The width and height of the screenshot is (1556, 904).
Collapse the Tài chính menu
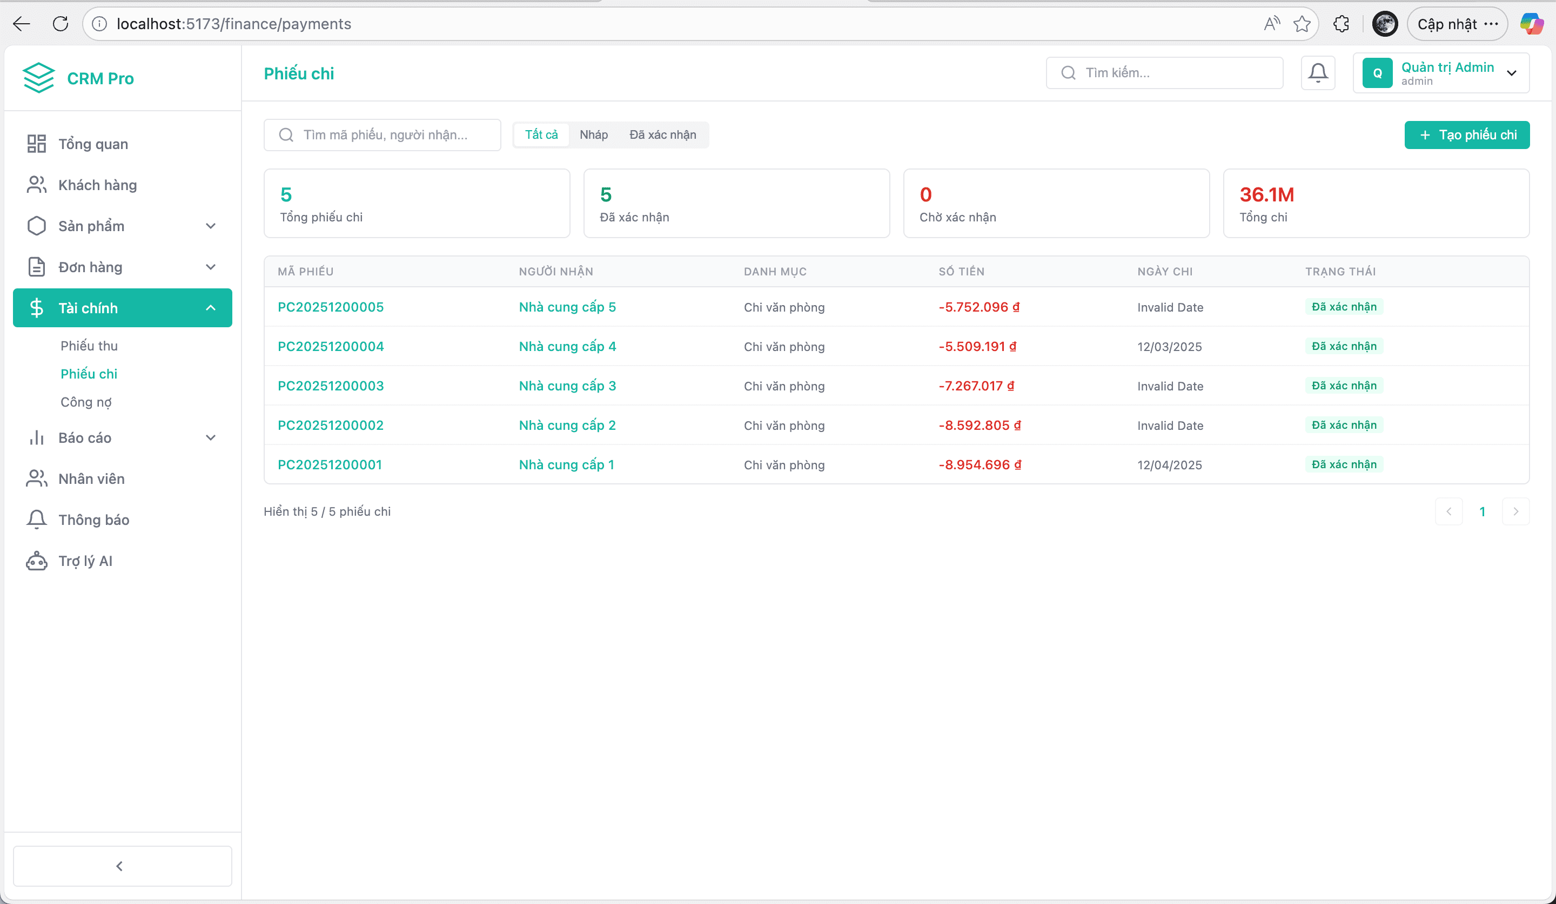click(211, 308)
